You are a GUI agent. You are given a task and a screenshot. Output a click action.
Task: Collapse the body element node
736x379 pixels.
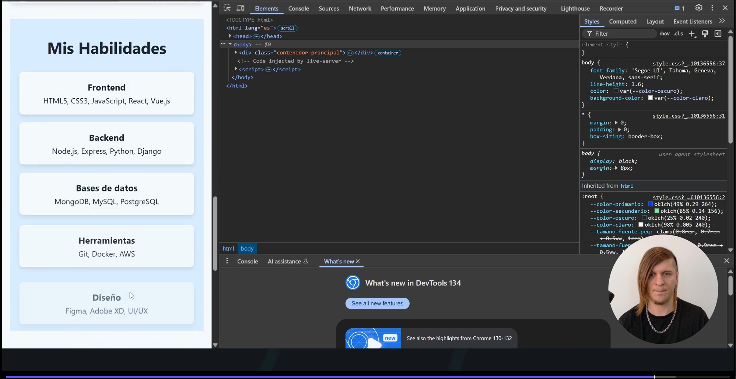tap(230, 44)
